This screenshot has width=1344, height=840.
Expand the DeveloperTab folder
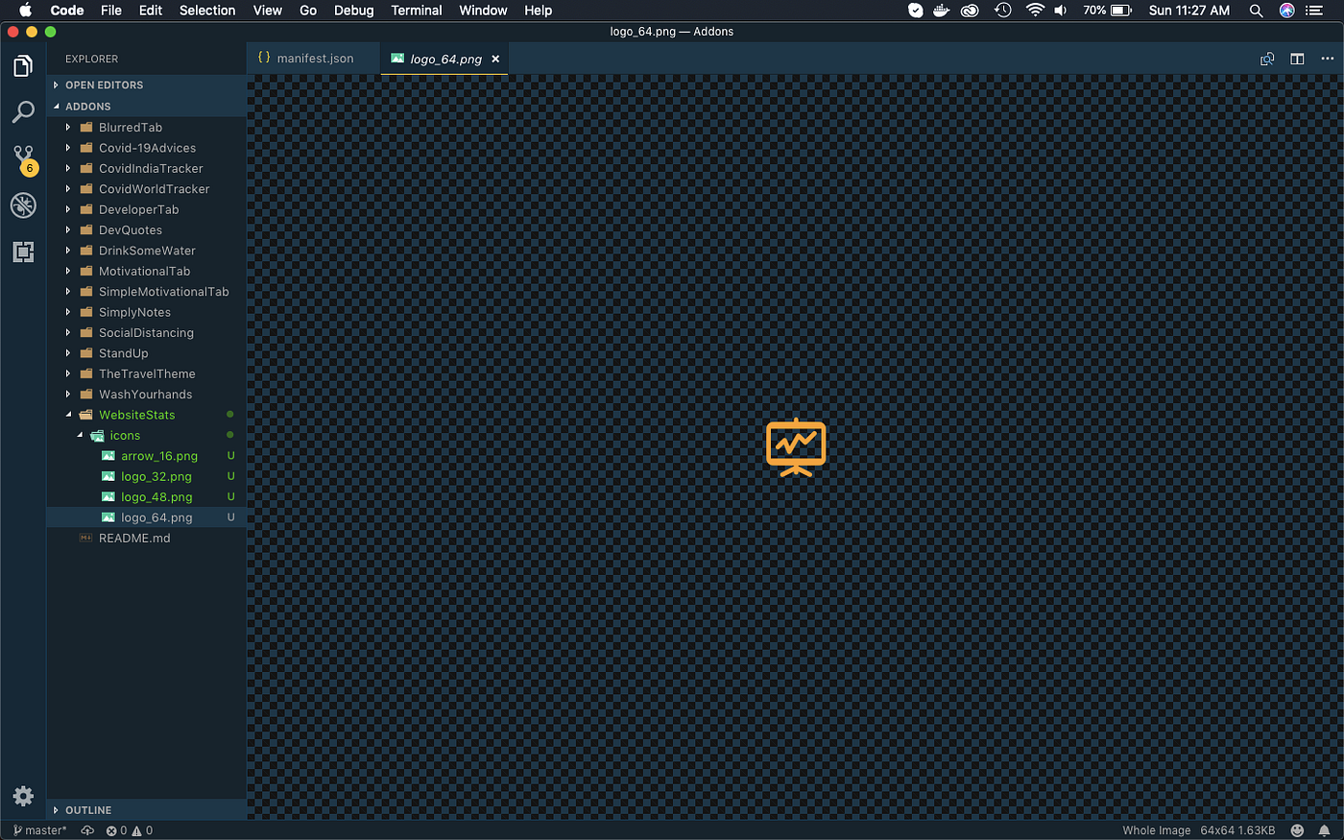pos(147,209)
